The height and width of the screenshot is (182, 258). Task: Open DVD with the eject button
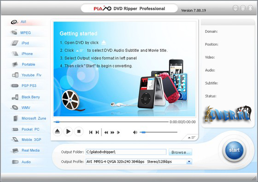click(x=57, y=132)
